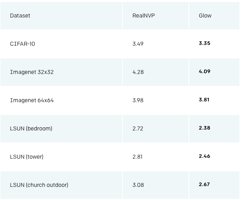Click the Dataset column header

click(20, 16)
